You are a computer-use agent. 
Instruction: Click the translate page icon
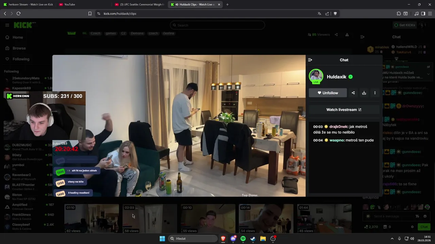(x=319, y=14)
